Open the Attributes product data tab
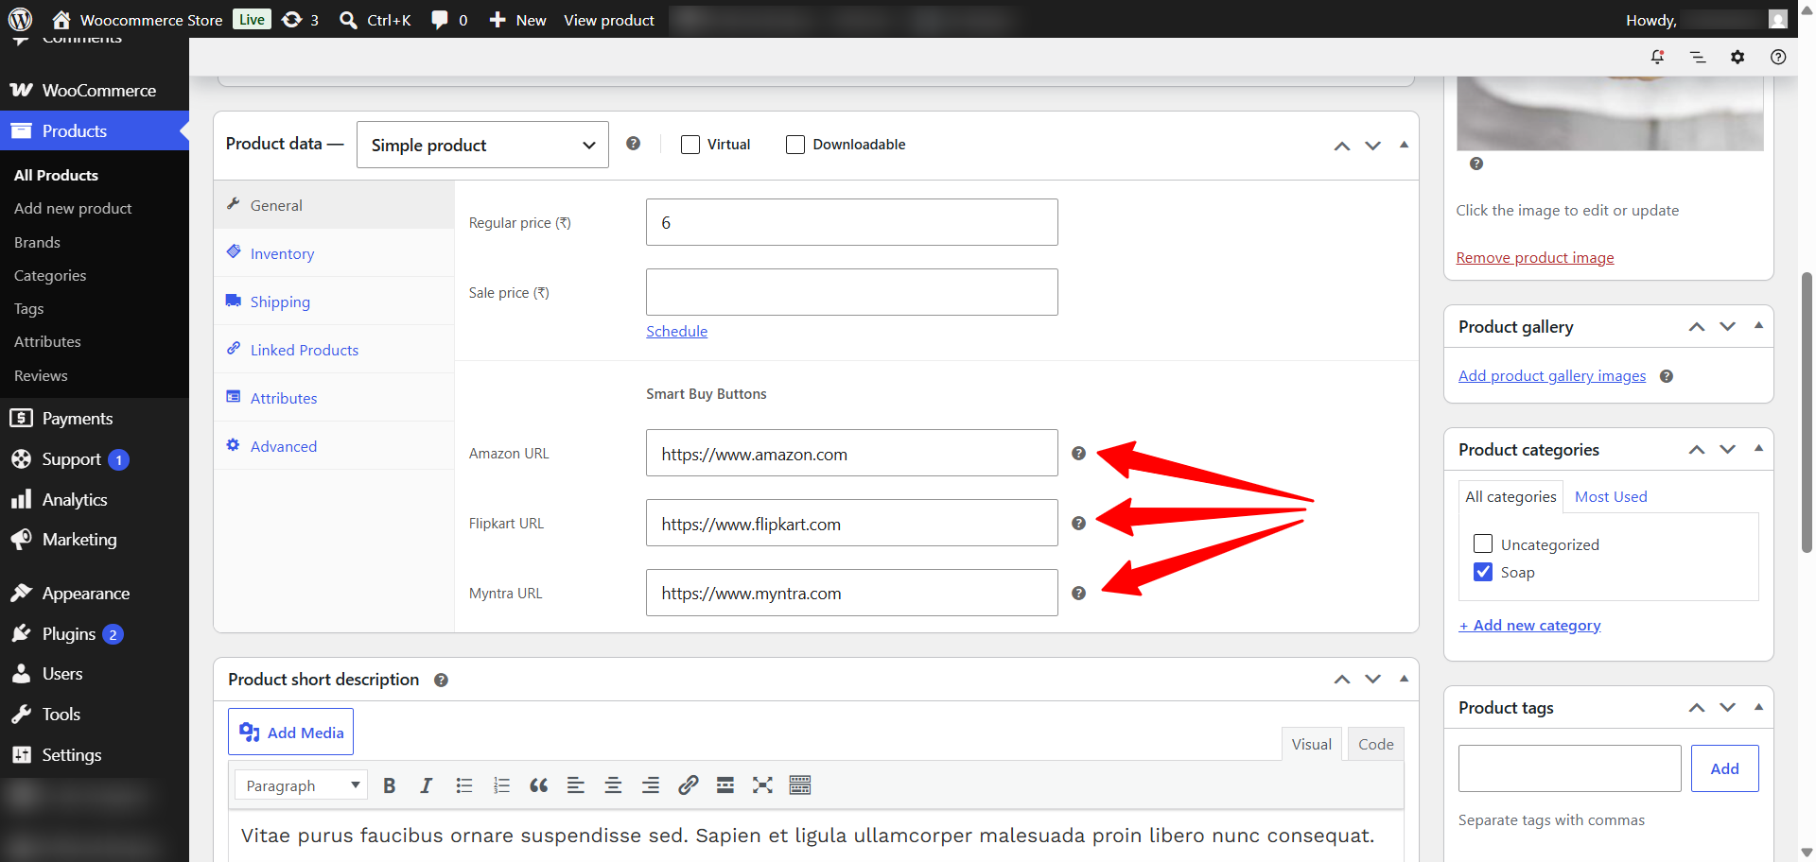1816x862 pixels. point(334,398)
